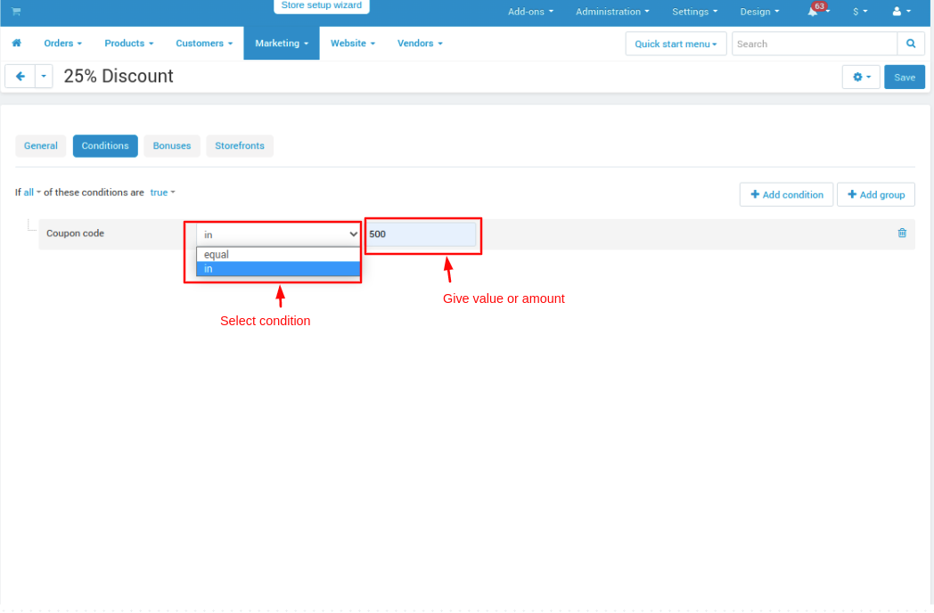Click the search magnifier icon

click(x=910, y=44)
